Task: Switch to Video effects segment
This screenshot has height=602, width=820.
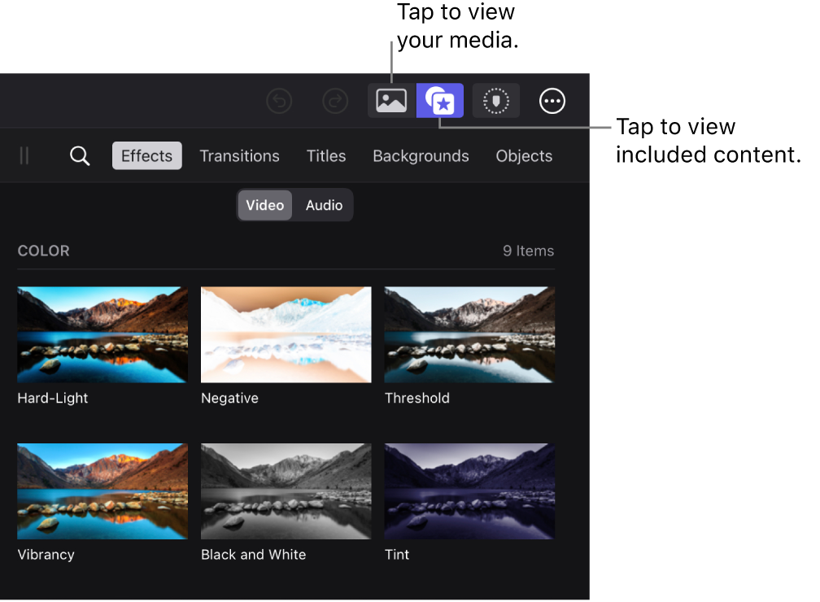Action: click(x=265, y=205)
